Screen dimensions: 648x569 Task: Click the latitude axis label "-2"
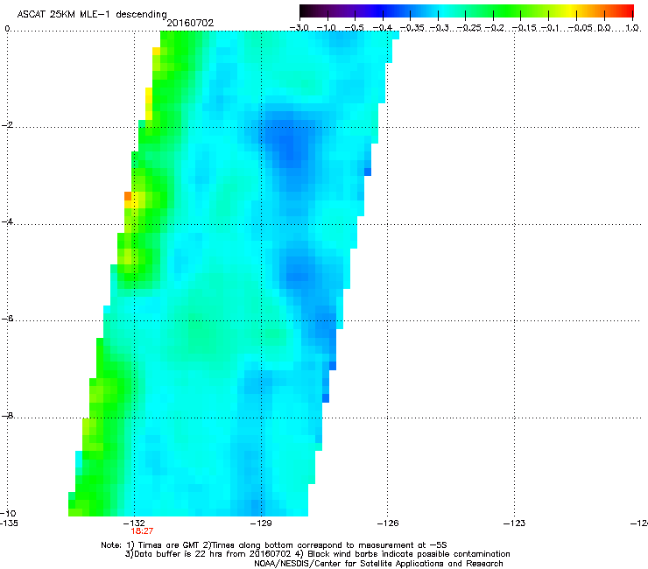(7, 125)
